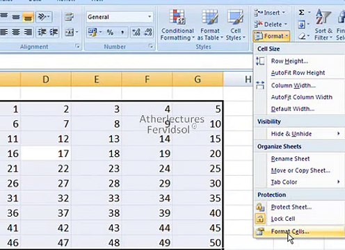Click the Decrease Decimal icon
Screen dimensions: 345x250
click(x=148, y=33)
